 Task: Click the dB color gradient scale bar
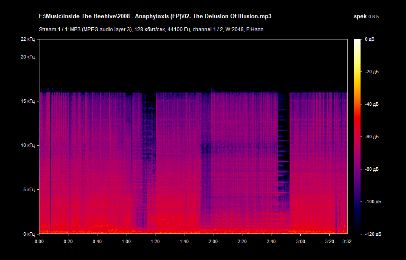point(357,136)
